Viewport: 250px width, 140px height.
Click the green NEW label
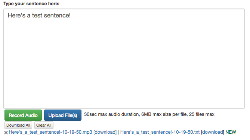(231, 132)
